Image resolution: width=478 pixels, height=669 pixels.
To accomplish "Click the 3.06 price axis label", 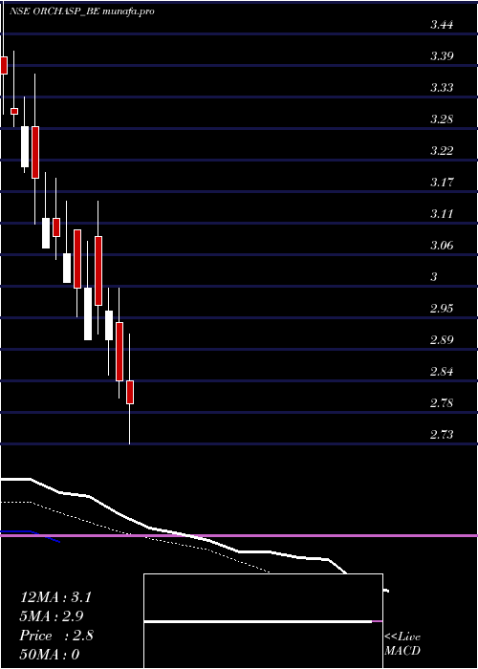I will [442, 246].
